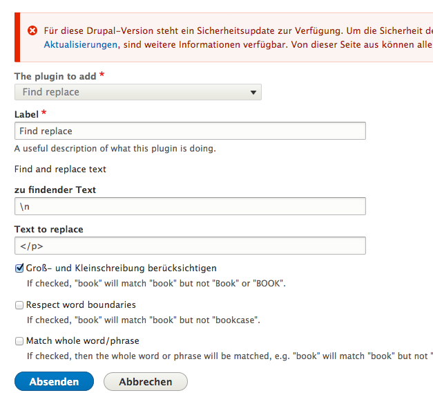The height and width of the screenshot is (402, 433).
Task: Click the Label text field
Action: (x=190, y=131)
